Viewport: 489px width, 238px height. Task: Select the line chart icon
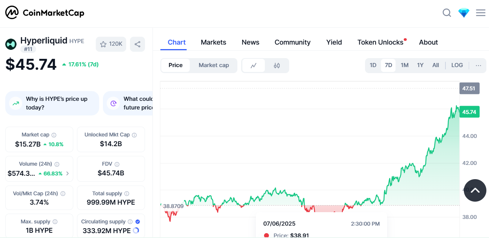(254, 65)
